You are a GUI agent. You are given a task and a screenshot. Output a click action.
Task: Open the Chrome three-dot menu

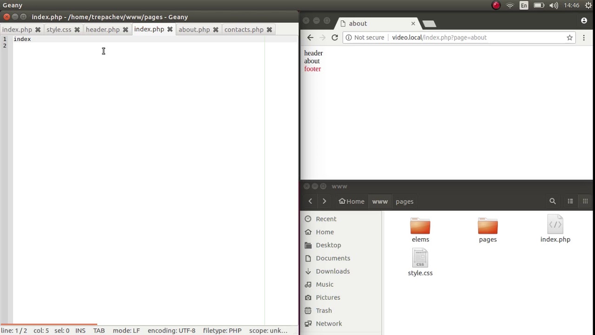pos(584,38)
